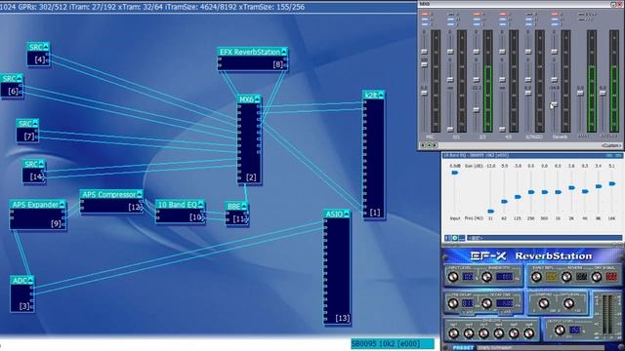The image size is (625, 351).
Task: Click third footer icon in 10 Band EQ window
Action: pyautogui.click(x=462, y=238)
